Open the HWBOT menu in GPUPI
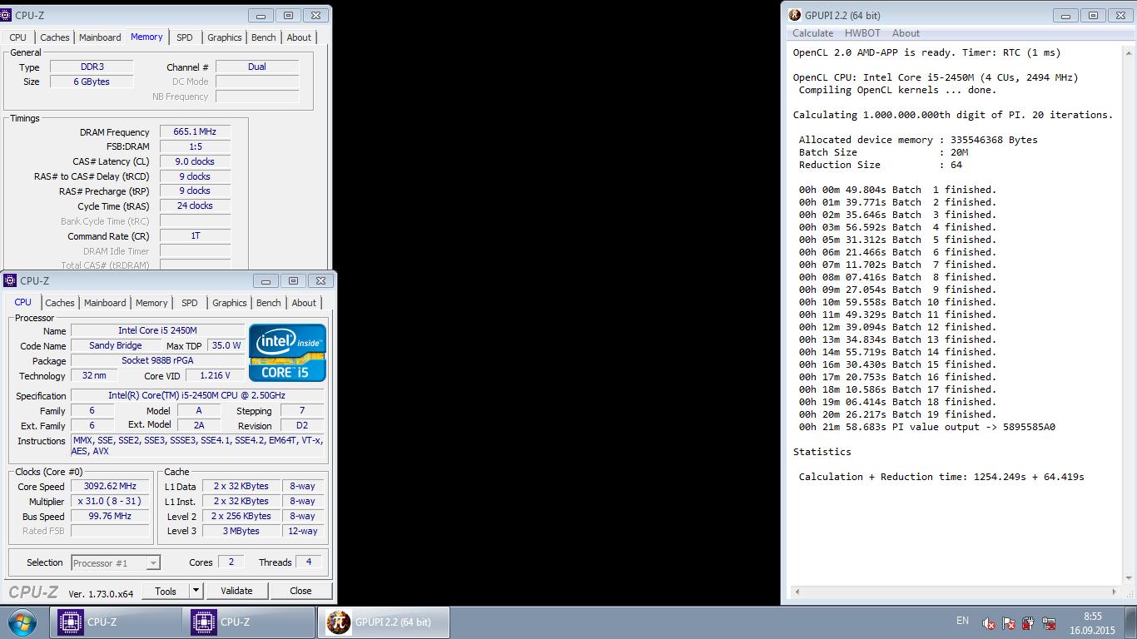 click(862, 33)
